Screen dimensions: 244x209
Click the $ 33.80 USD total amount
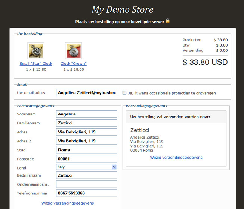[x=205, y=62]
